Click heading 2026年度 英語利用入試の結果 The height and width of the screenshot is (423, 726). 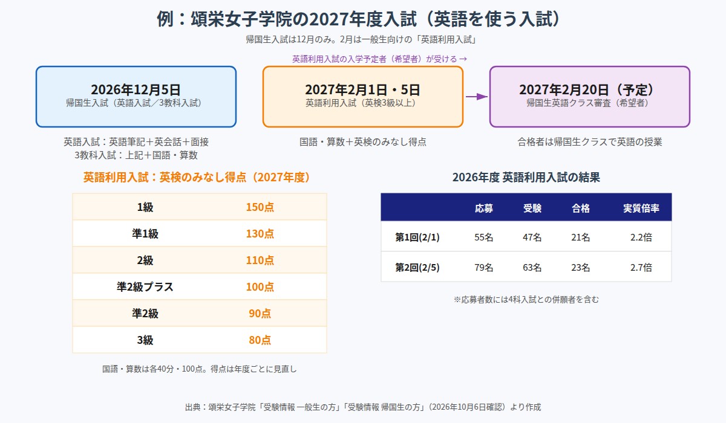pos(526,178)
